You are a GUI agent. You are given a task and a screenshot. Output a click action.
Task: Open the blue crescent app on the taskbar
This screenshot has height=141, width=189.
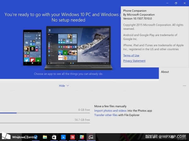(x=63, y=137)
